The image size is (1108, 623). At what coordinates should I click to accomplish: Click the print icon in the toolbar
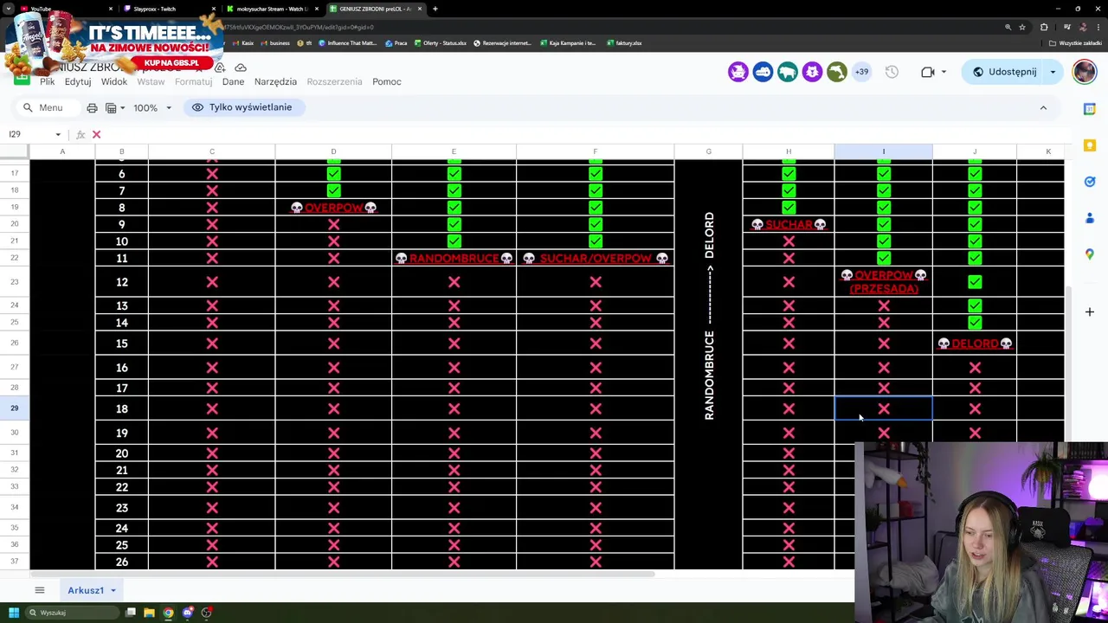(x=92, y=107)
